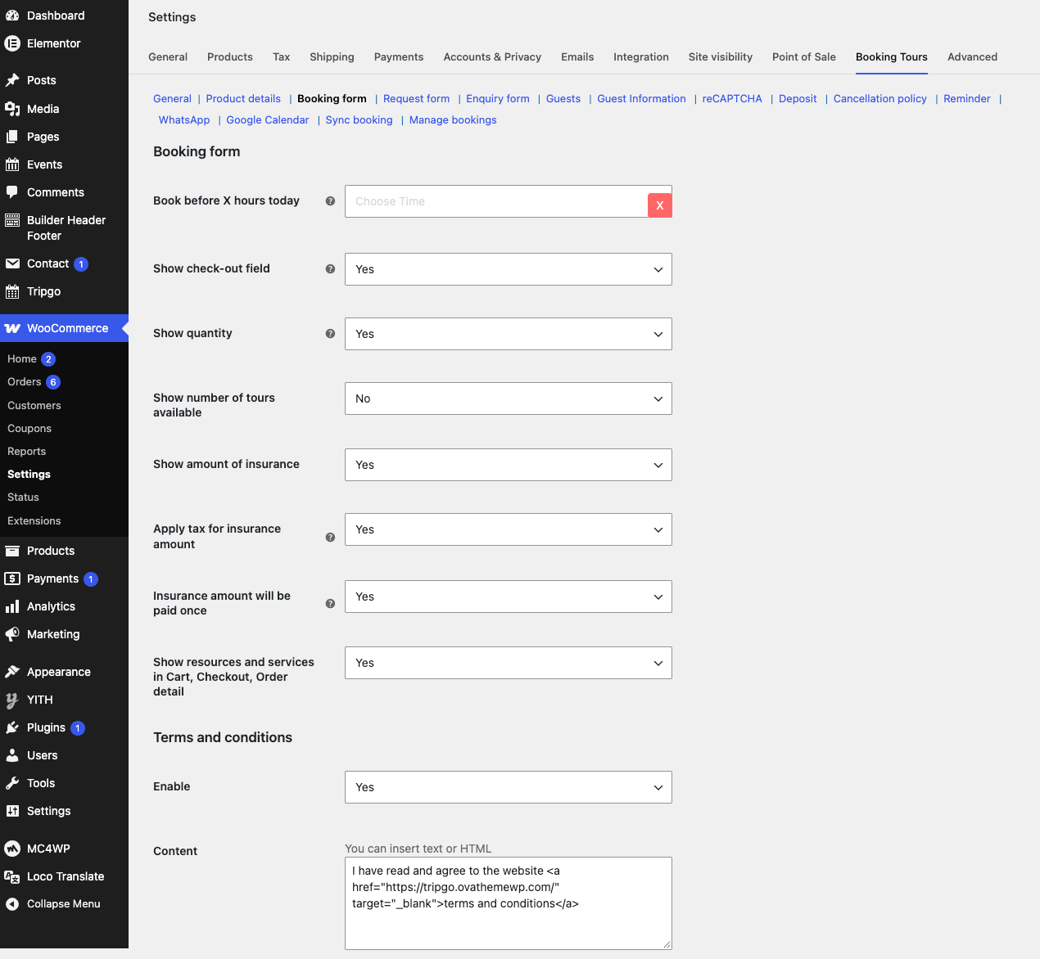The image size is (1040, 959).
Task: Click the Loco Translate icon
Action: 12,876
